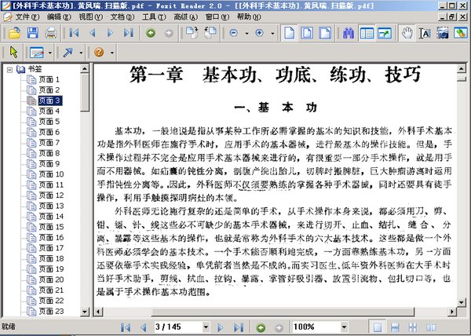Go to previous page in status bar

pyautogui.click(x=144, y=327)
